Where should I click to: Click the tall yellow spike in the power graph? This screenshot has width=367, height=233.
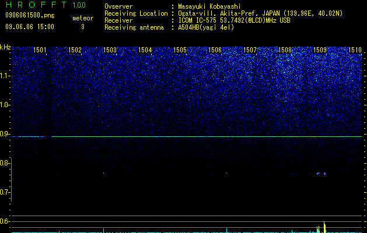(x=324, y=227)
